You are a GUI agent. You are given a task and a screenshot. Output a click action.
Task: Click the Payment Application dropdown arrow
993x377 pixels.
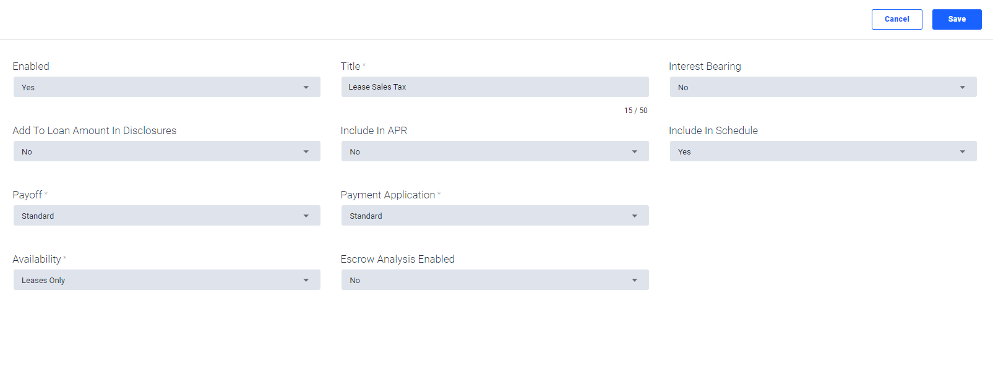point(635,216)
